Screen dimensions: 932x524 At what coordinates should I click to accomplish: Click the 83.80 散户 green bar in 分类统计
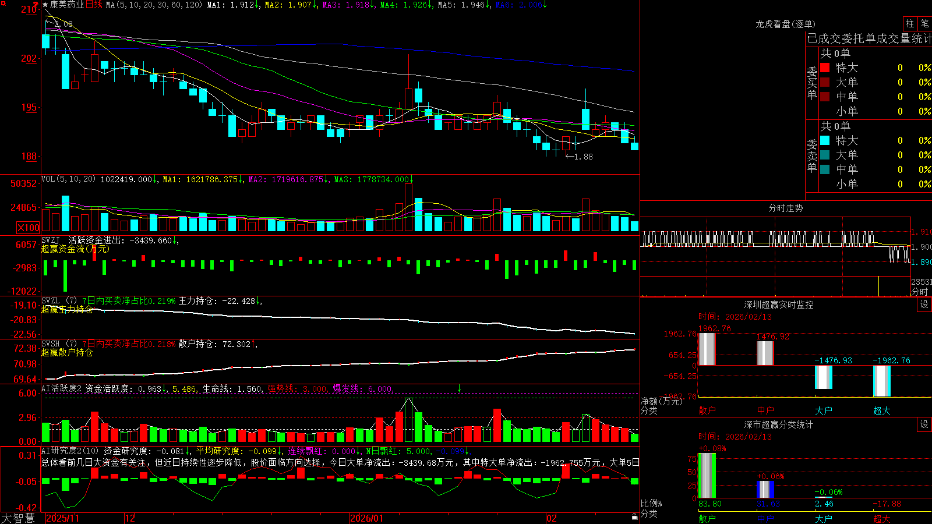(707, 476)
